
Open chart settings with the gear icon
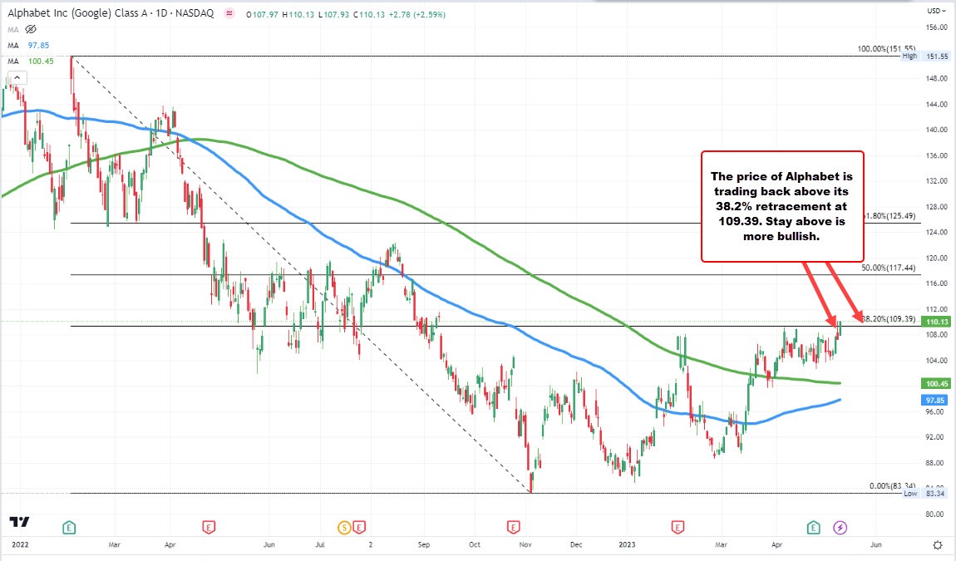938,544
